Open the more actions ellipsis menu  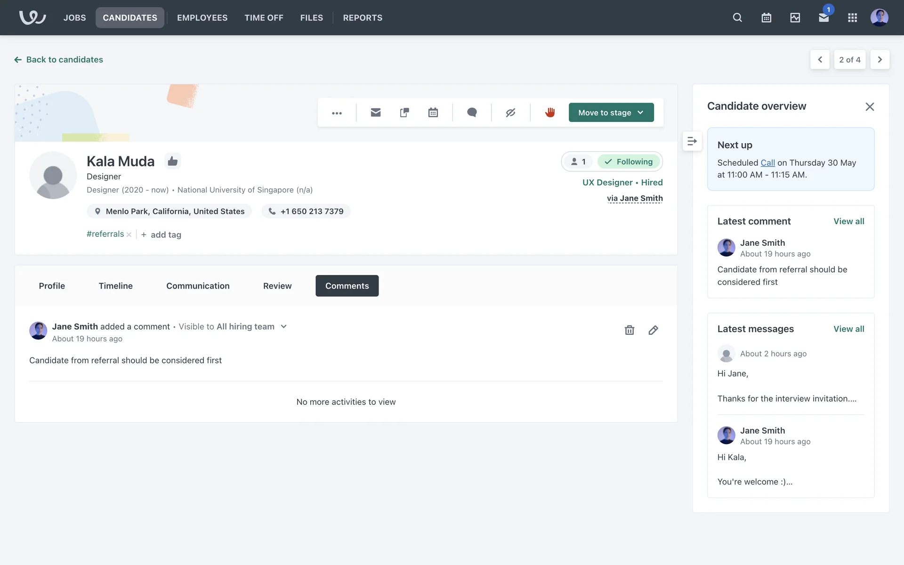click(x=337, y=113)
